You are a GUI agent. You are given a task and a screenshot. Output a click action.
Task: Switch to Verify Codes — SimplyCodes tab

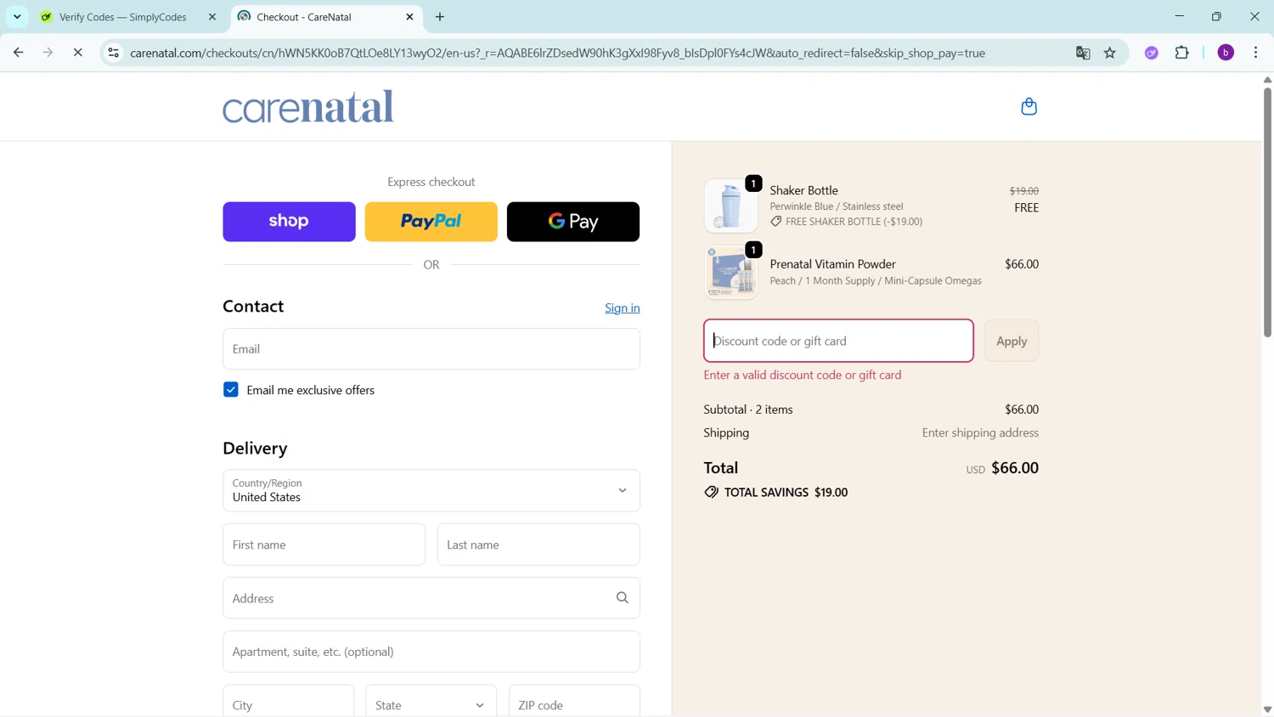123,17
